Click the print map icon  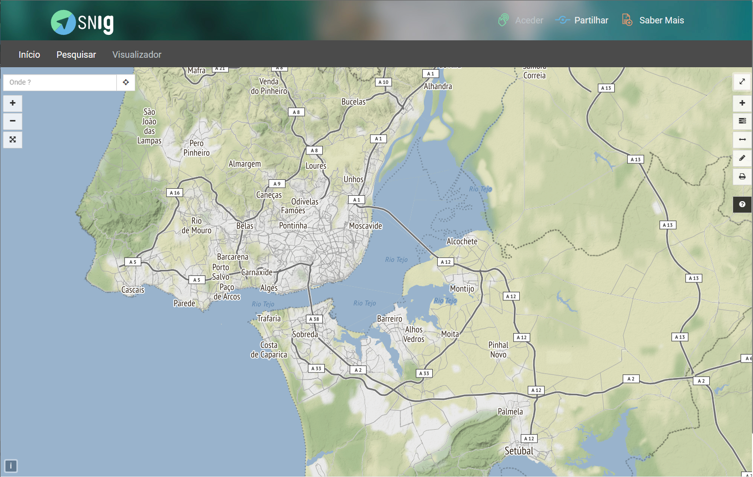tap(742, 176)
